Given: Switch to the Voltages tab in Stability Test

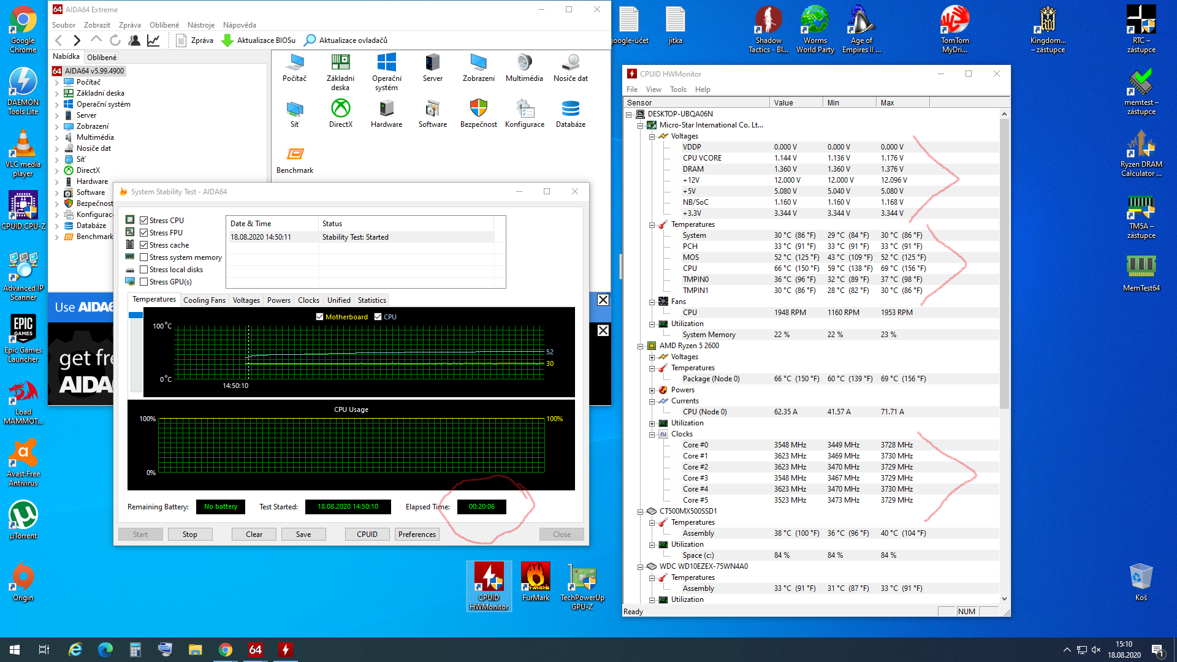Looking at the screenshot, I should point(246,300).
